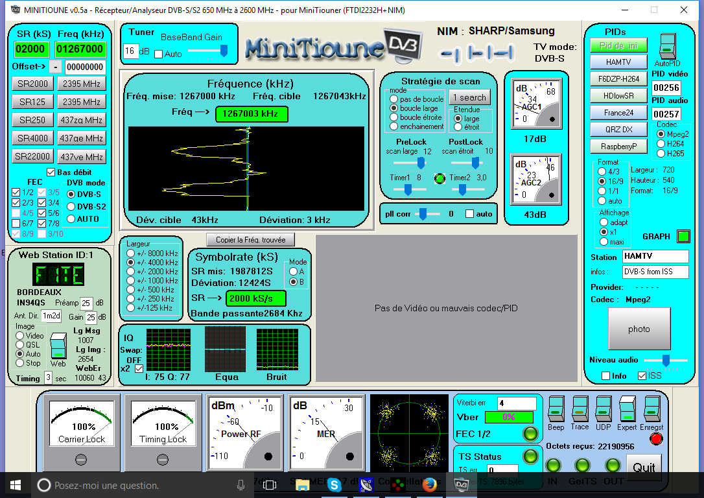Toggle FEC 6/7 checkbox
The image size is (704, 498).
point(16,223)
